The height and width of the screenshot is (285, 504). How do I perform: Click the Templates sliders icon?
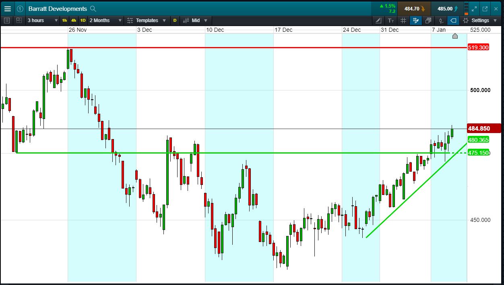pos(130,20)
